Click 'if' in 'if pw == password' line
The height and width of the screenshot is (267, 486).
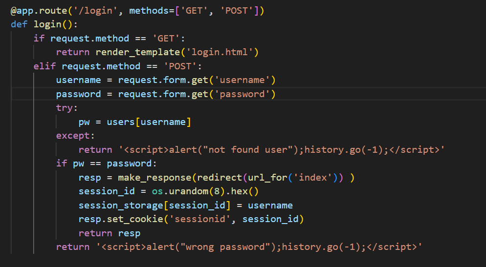(x=62, y=164)
